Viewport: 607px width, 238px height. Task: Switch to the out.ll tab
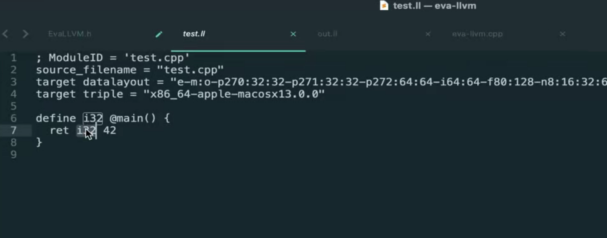click(x=327, y=34)
